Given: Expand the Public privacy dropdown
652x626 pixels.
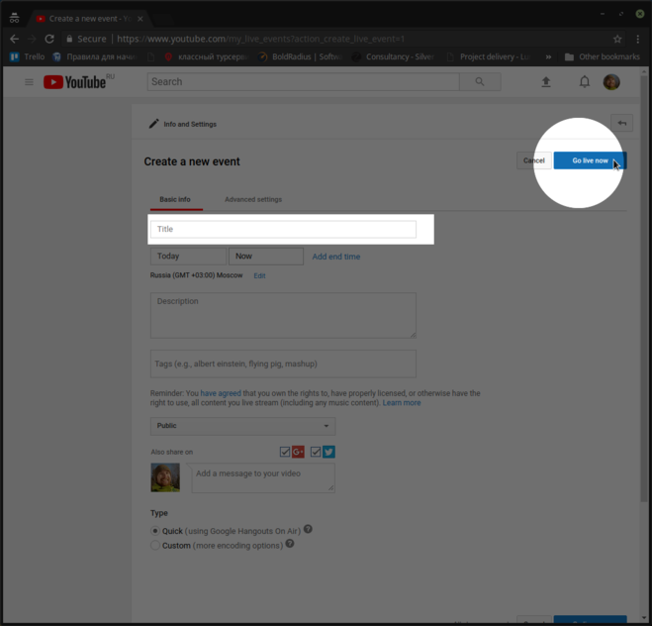Looking at the screenshot, I should 242,426.
